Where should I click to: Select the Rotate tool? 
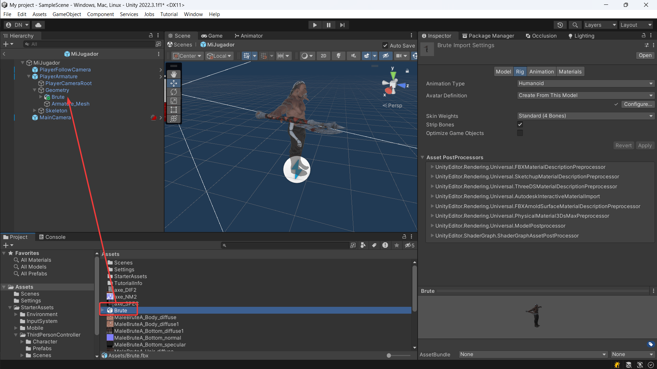174,92
